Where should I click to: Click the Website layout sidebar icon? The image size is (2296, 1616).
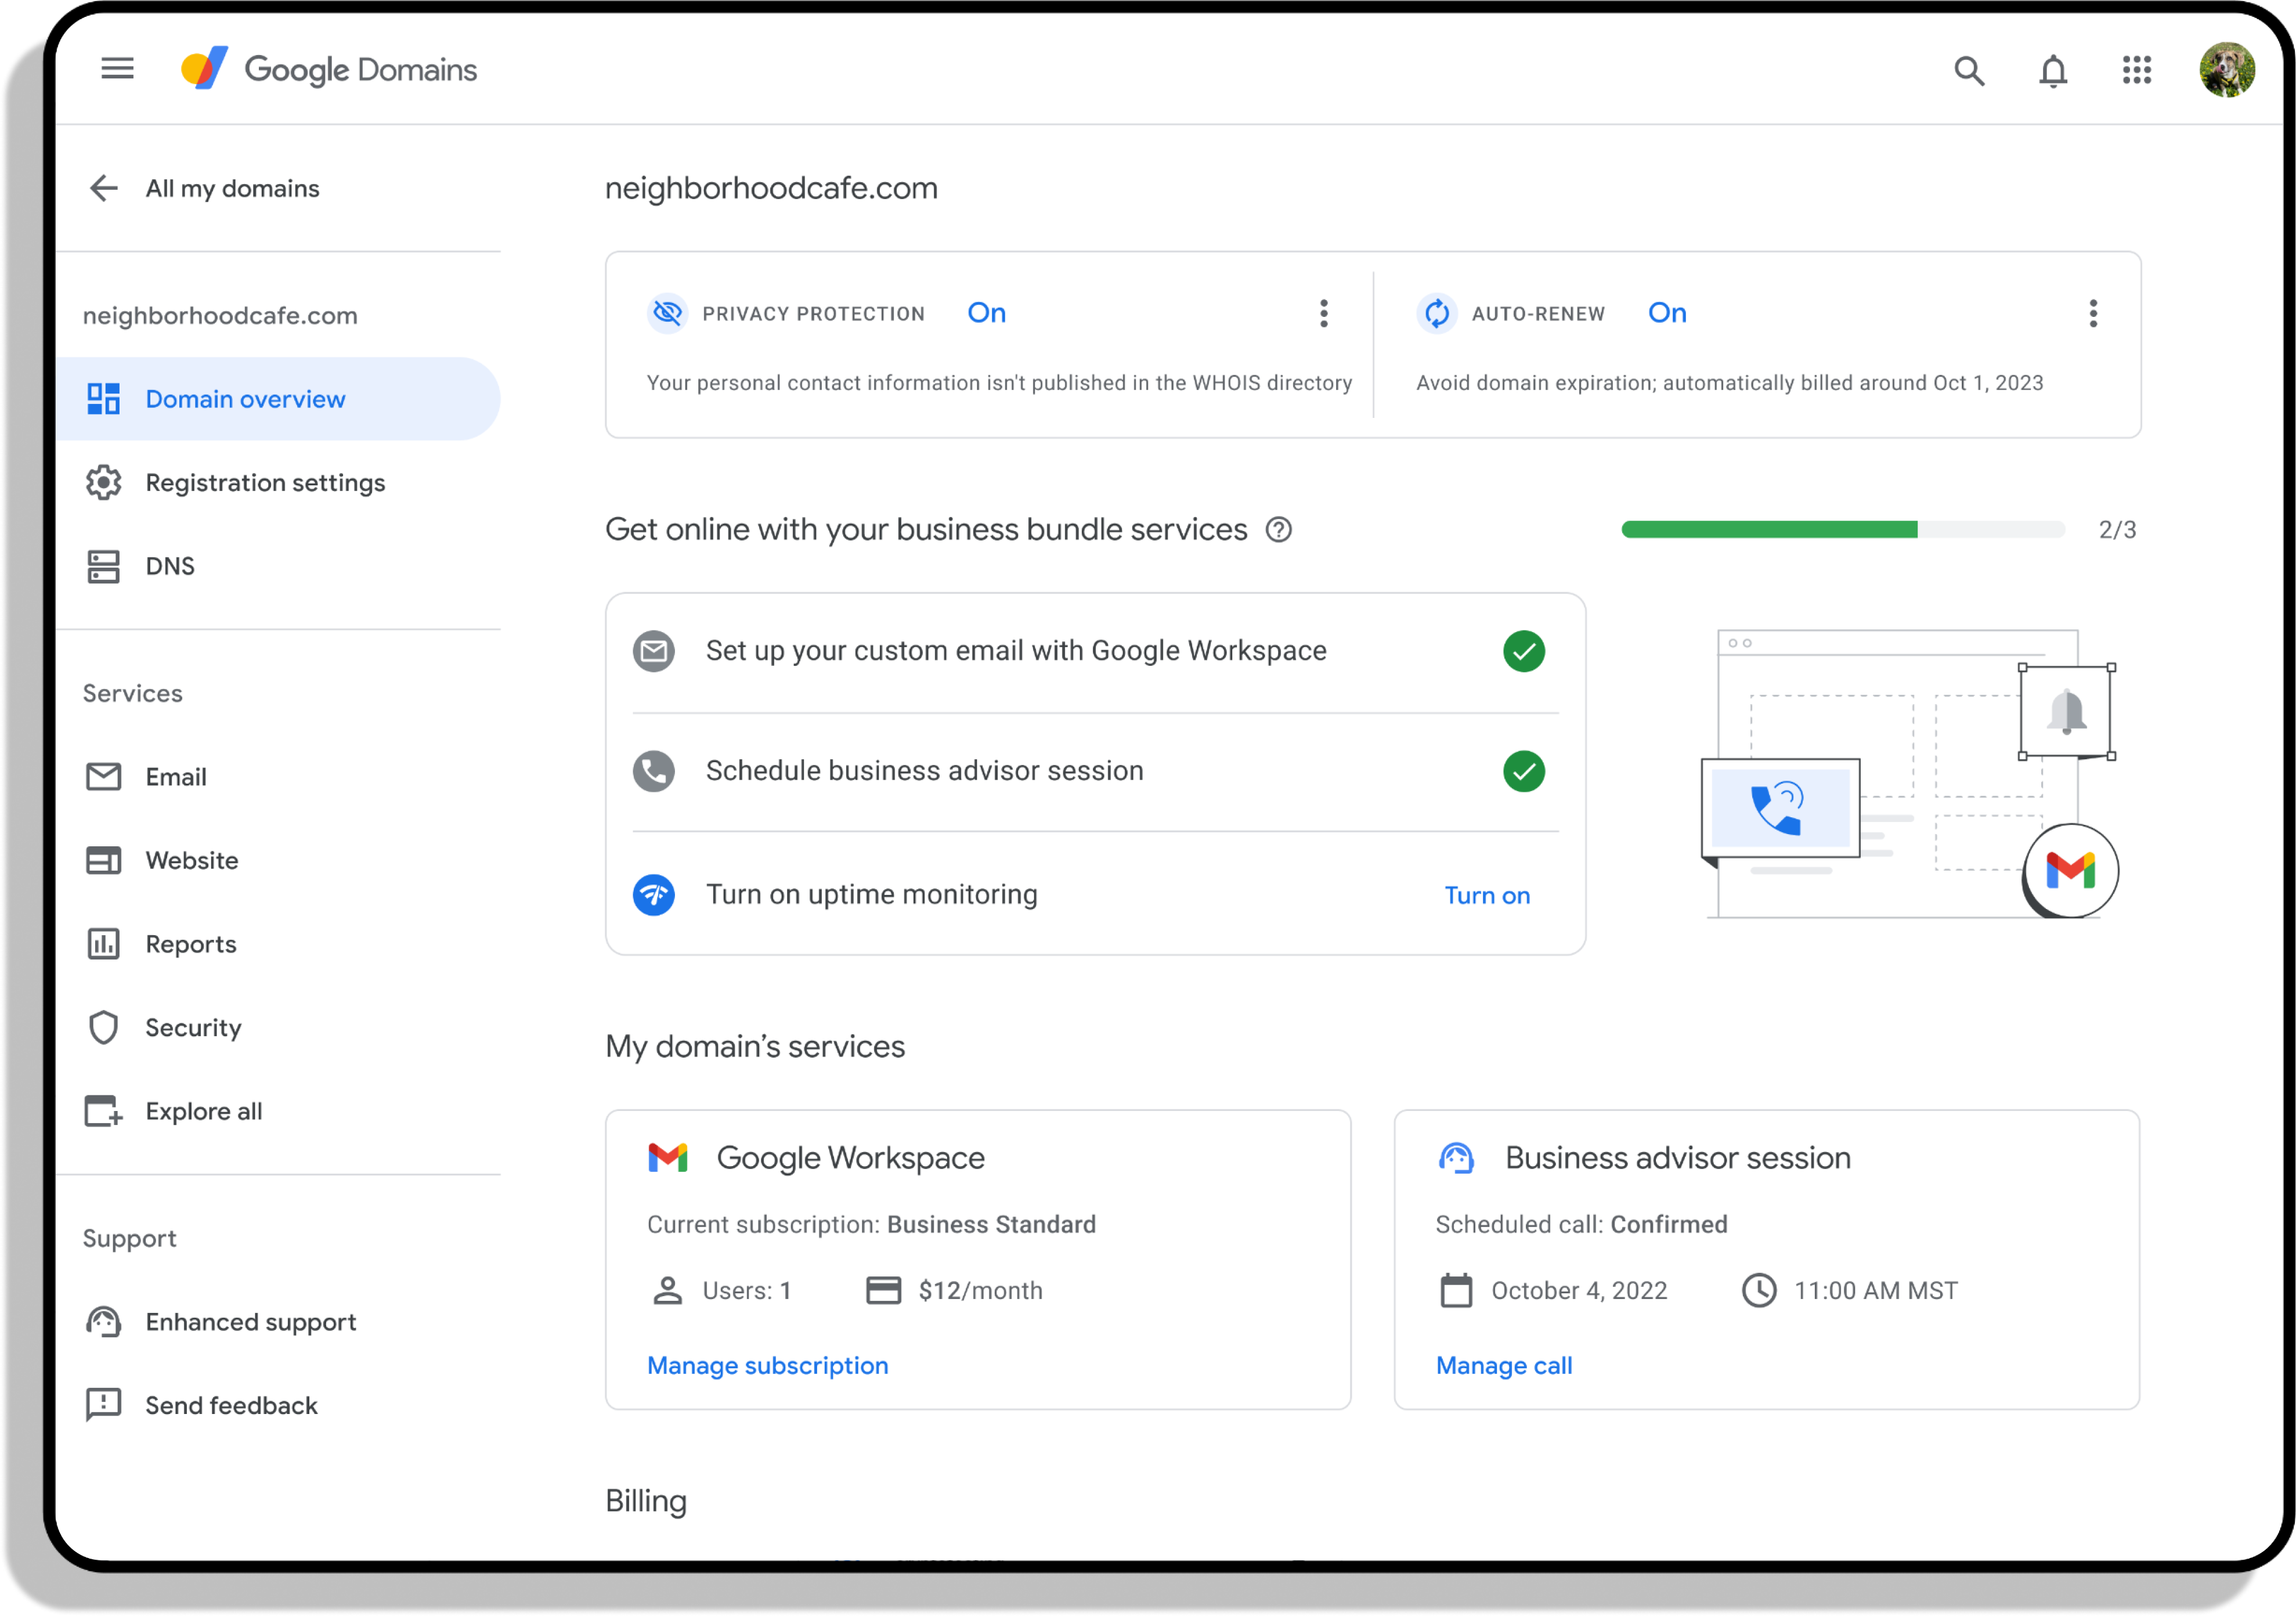pos(104,860)
